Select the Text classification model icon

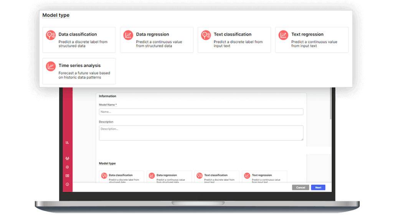coord(206,34)
